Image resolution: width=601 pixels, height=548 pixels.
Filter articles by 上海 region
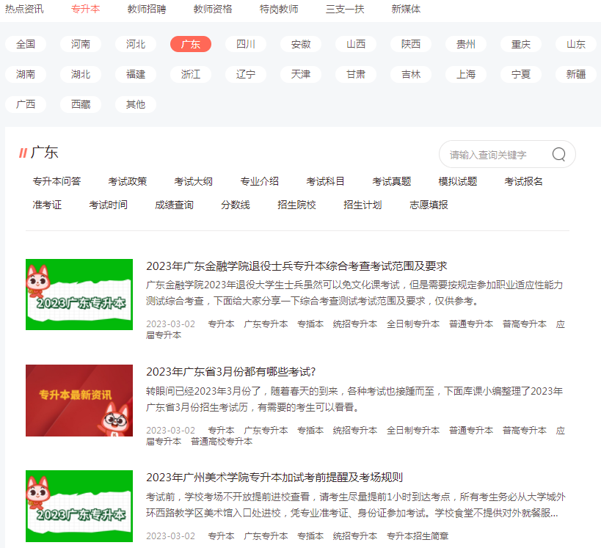pos(465,74)
